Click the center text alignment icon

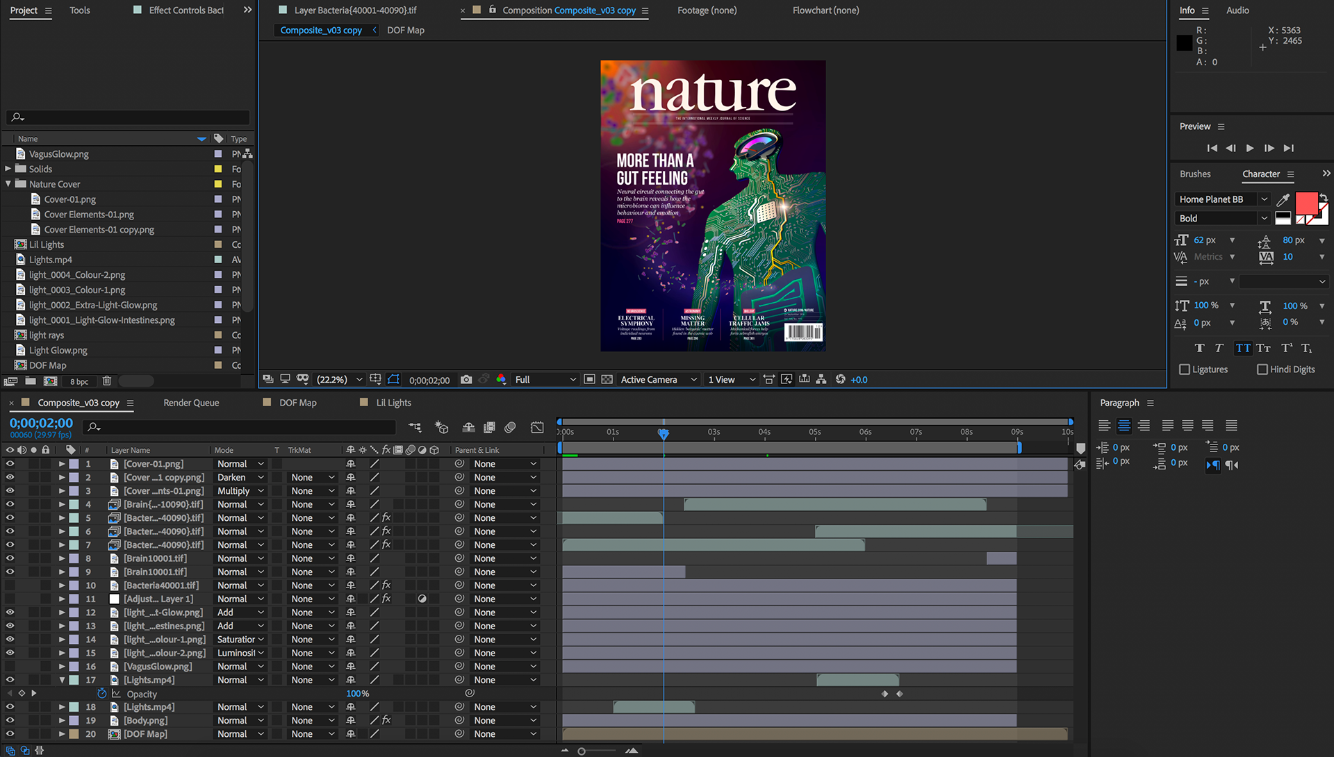pos(1123,426)
